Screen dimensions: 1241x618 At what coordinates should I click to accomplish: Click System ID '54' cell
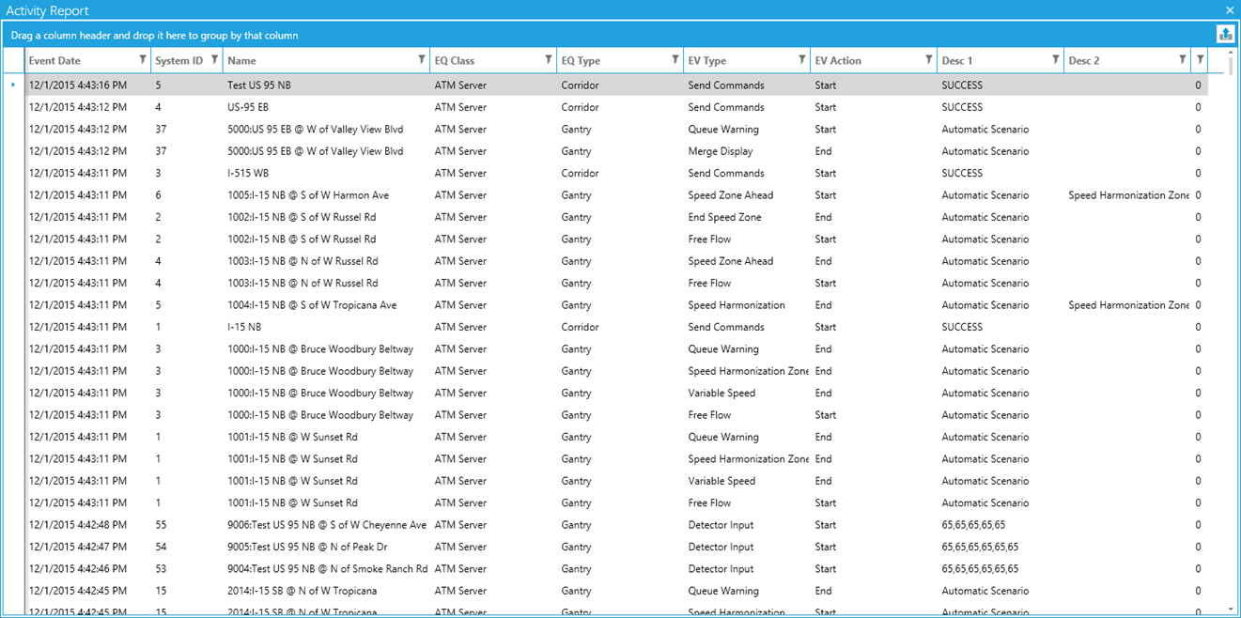pyautogui.click(x=187, y=547)
